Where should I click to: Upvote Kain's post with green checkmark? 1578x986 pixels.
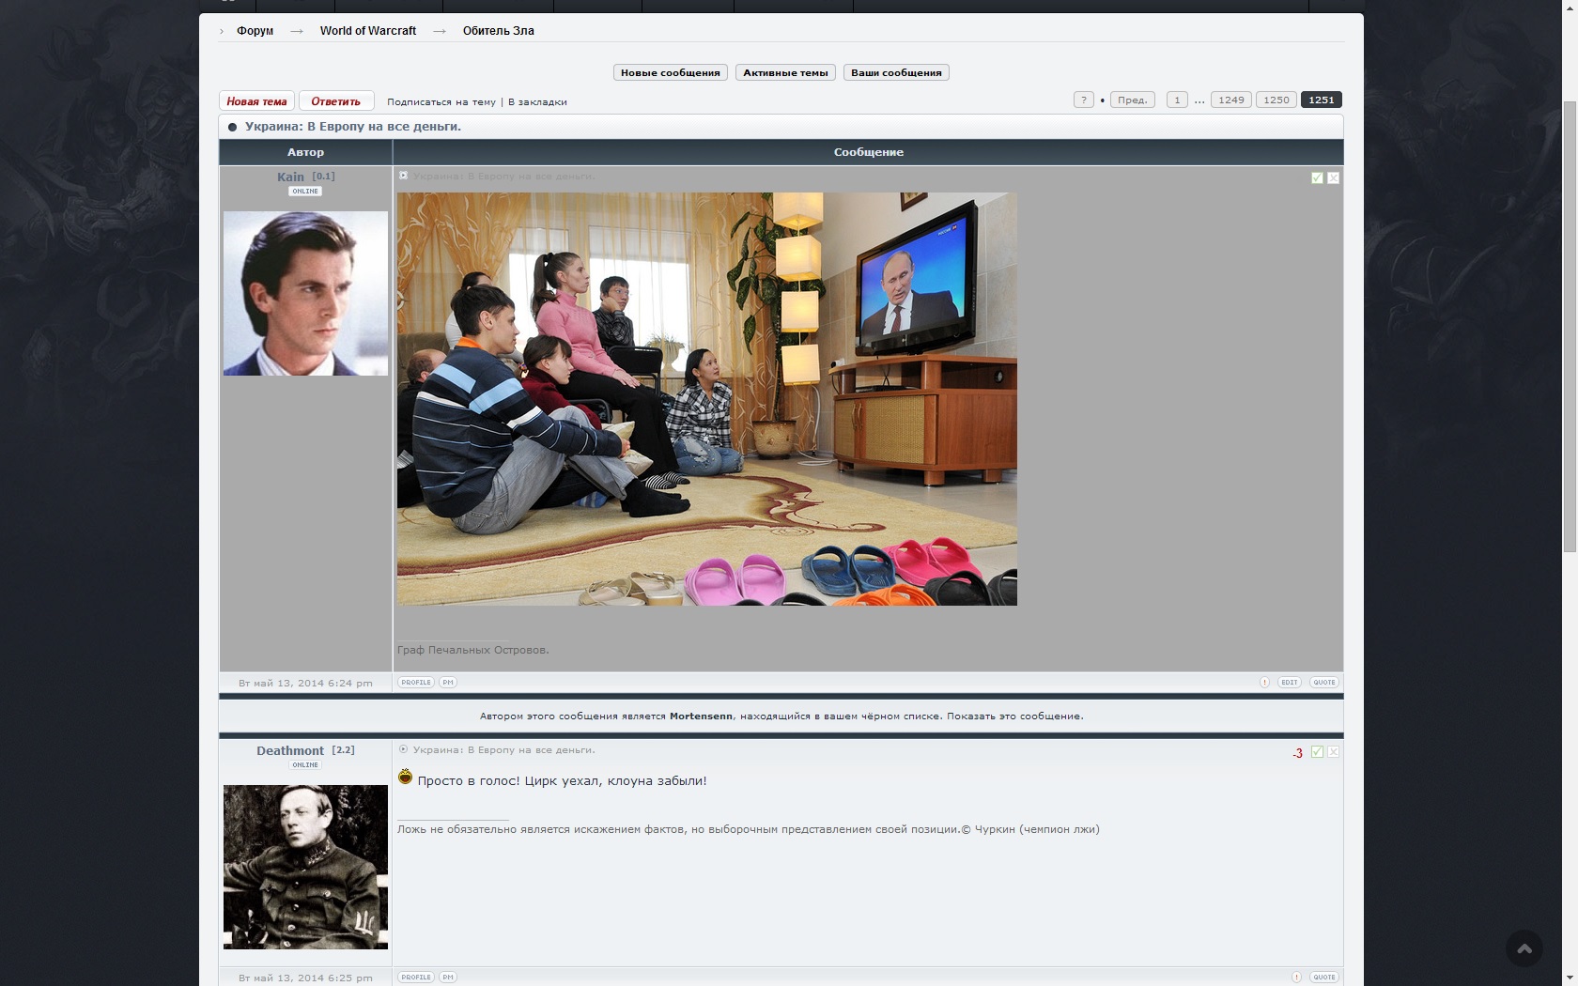1317,177
